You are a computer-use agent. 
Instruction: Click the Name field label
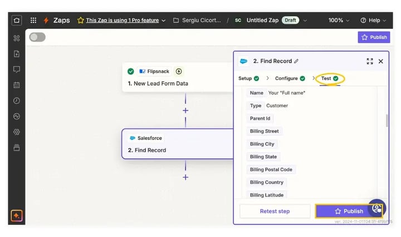click(x=257, y=93)
